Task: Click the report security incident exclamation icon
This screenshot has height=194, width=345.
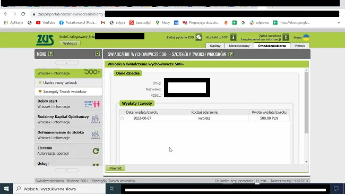Action: point(286,37)
